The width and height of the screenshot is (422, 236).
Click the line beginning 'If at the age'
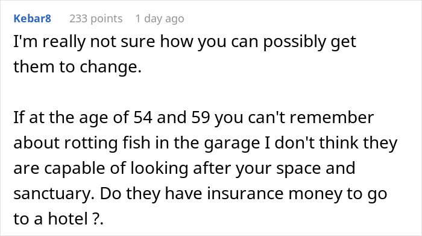(194, 118)
